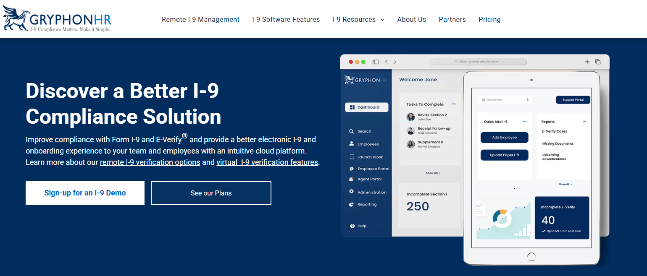Screen dimensions: 647x276
Task: Click the Help question mark icon
Action: [x=352, y=226]
